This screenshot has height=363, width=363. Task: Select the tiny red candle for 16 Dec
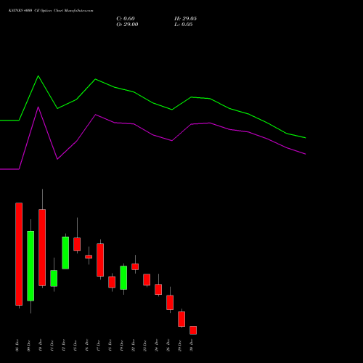(x=89, y=257)
